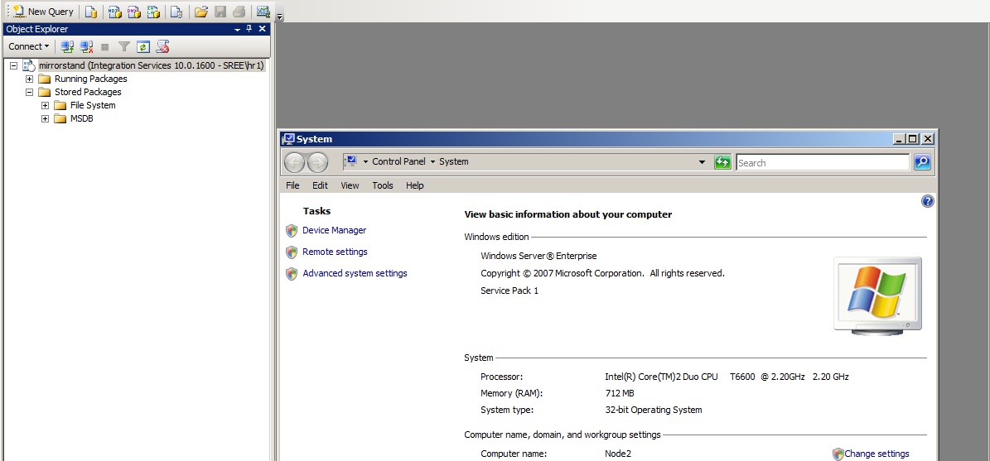Start an Analysis Services DMX Query
The height and width of the screenshot is (461, 990).
[134, 12]
